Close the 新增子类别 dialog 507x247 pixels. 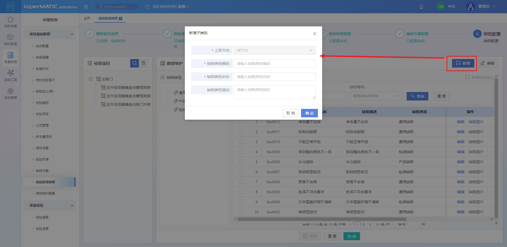314,34
